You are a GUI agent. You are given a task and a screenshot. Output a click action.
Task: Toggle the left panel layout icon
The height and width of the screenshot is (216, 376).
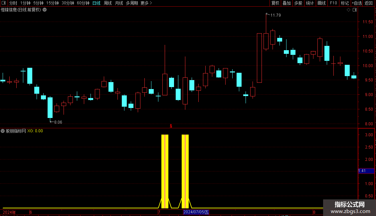(x=4, y=3)
